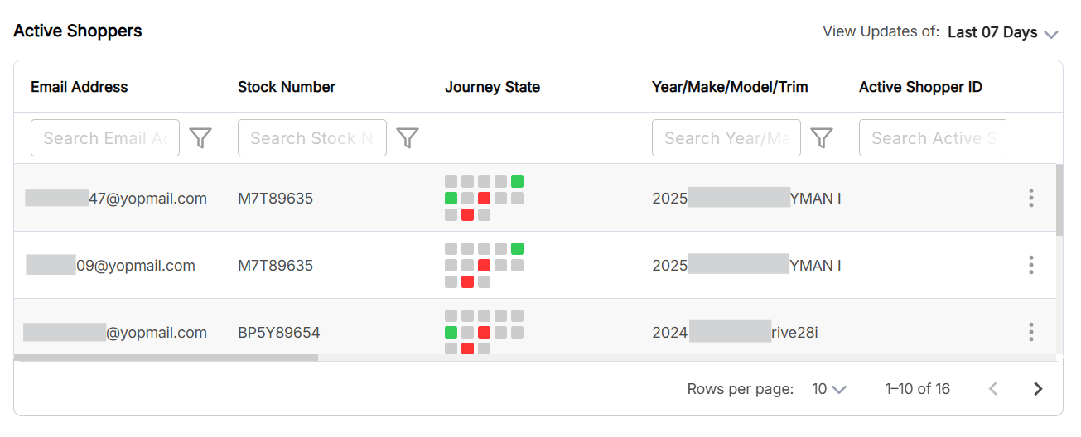This screenshot has height=437, width=1081.
Task: Click the vertical scrollbar thumb of the table
Action: click(x=1059, y=199)
